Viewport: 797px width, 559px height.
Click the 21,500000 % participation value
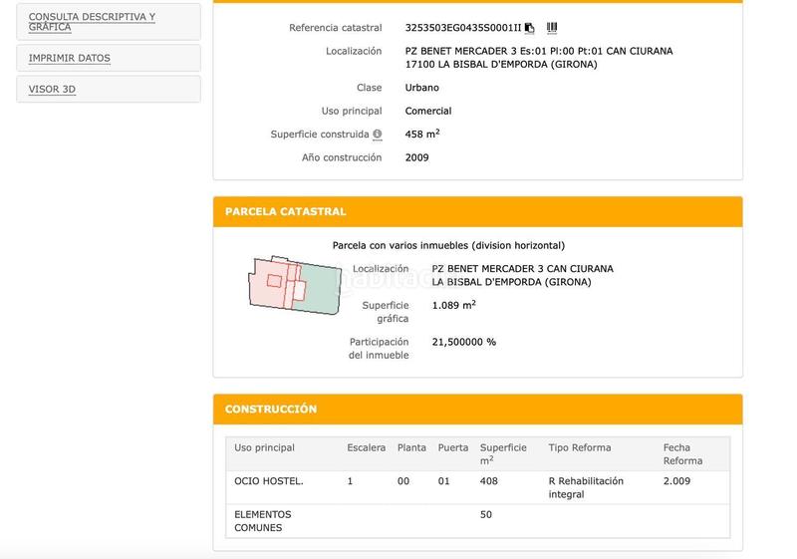coord(463,342)
